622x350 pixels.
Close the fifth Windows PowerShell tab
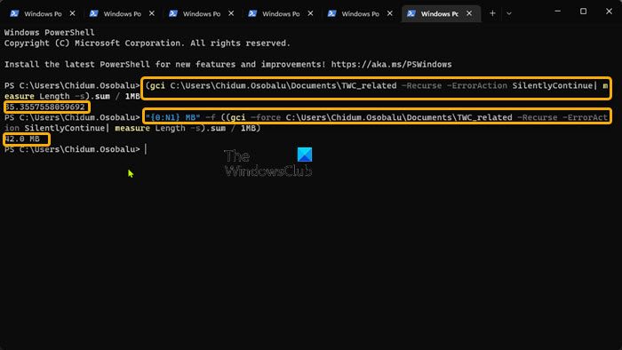(389, 13)
